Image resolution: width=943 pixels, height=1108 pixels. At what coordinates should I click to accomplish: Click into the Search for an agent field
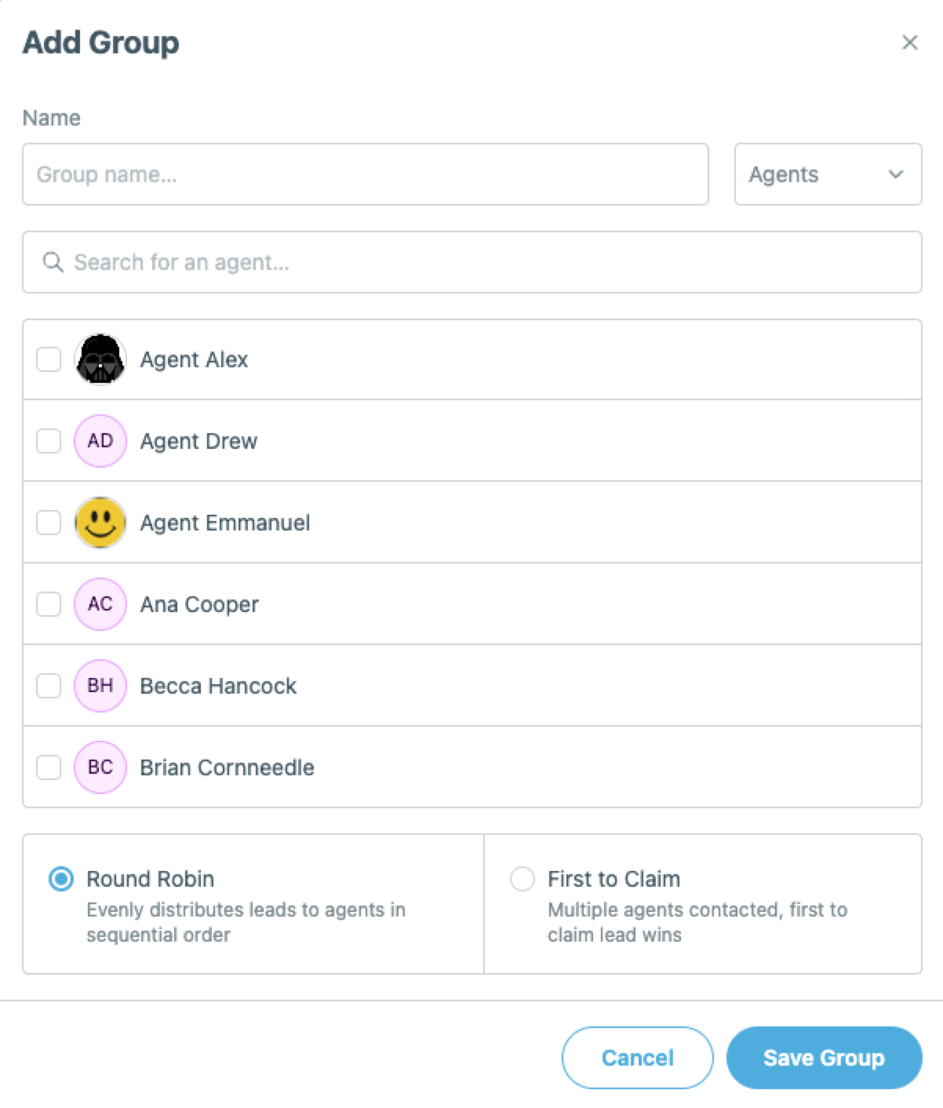point(472,262)
